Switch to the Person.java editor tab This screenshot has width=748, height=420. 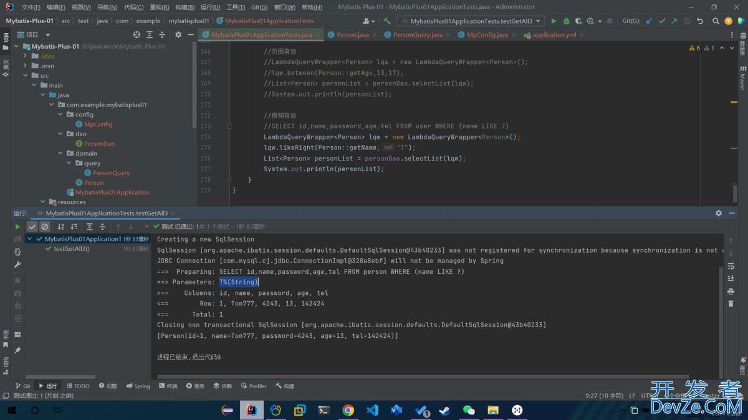(352, 35)
